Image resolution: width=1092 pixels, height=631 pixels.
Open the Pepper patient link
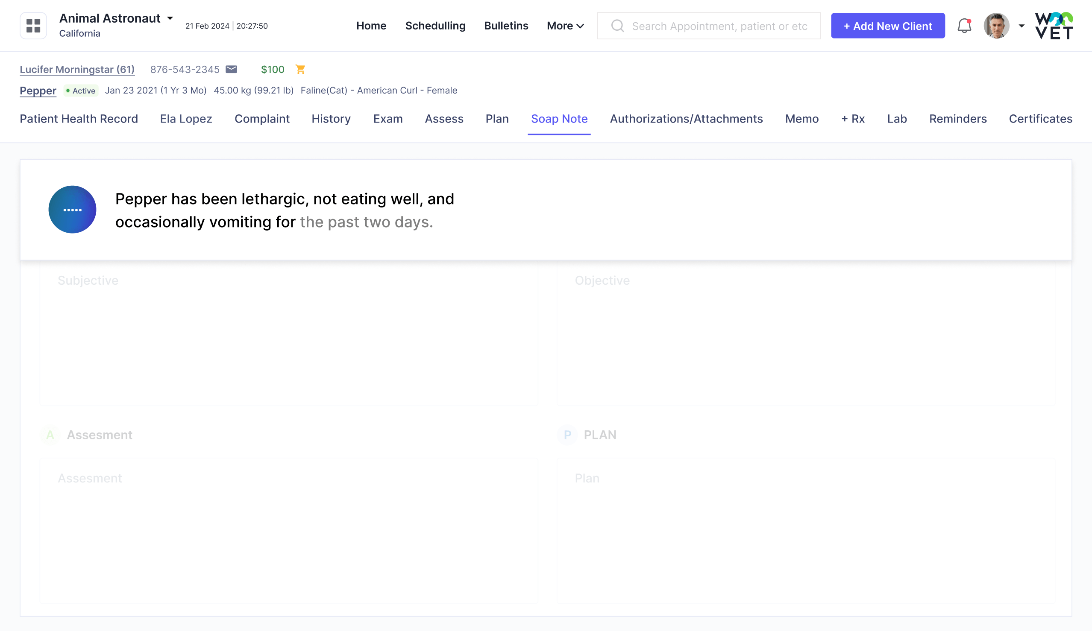click(38, 91)
